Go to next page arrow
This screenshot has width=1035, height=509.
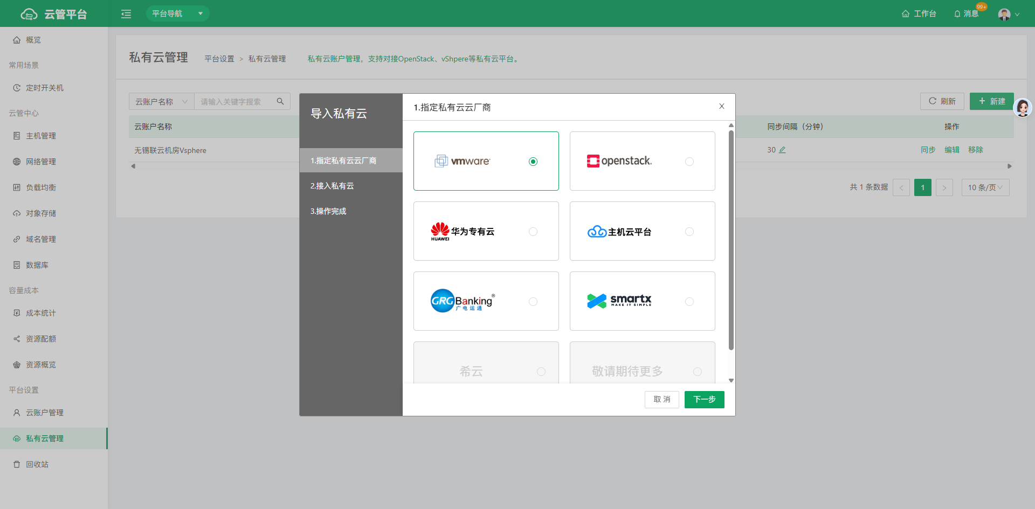click(x=944, y=187)
